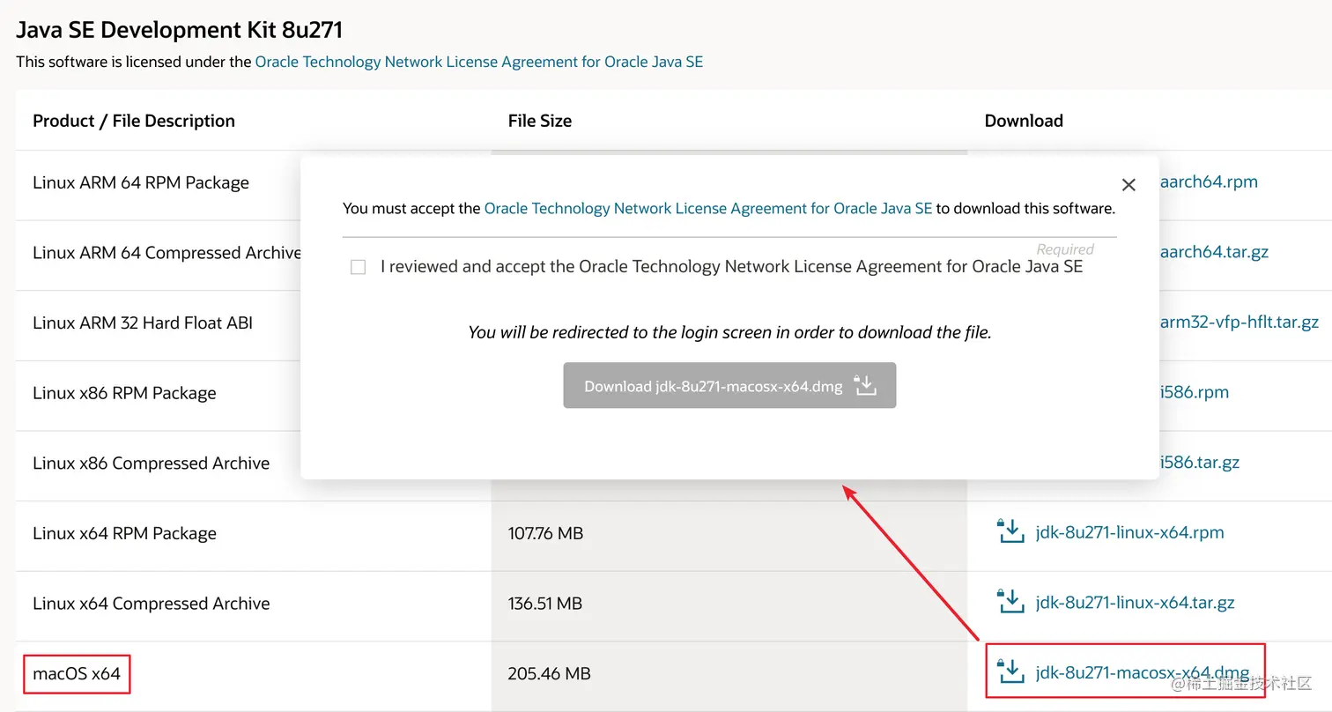Select the Linux ARM 32 Hard Float ABI text
Screen dimensions: 1332x712
[x=143, y=323]
